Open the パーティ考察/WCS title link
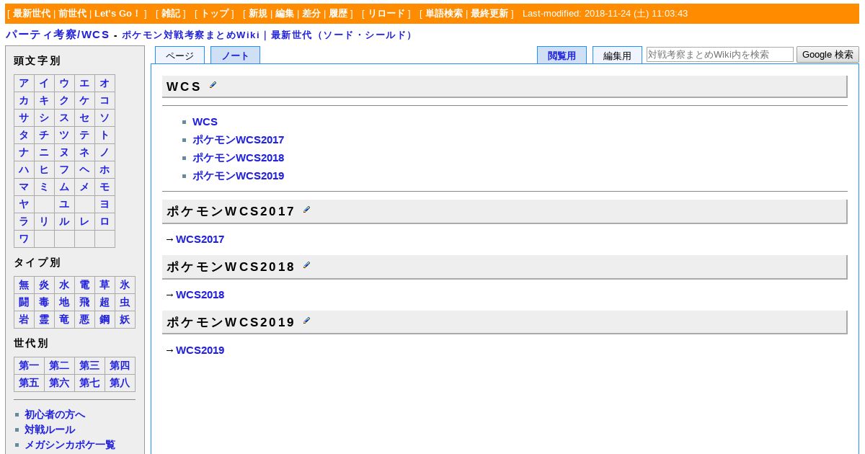 pyautogui.click(x=58, y=35)
